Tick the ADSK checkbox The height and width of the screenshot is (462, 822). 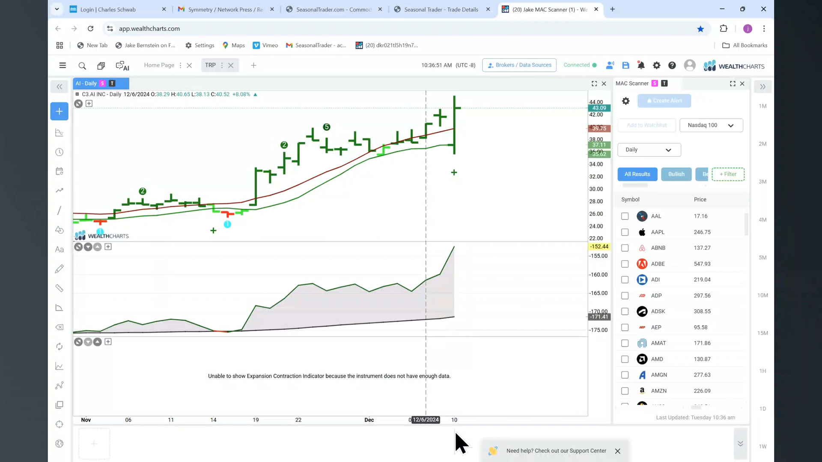click(x=625, y=311)
